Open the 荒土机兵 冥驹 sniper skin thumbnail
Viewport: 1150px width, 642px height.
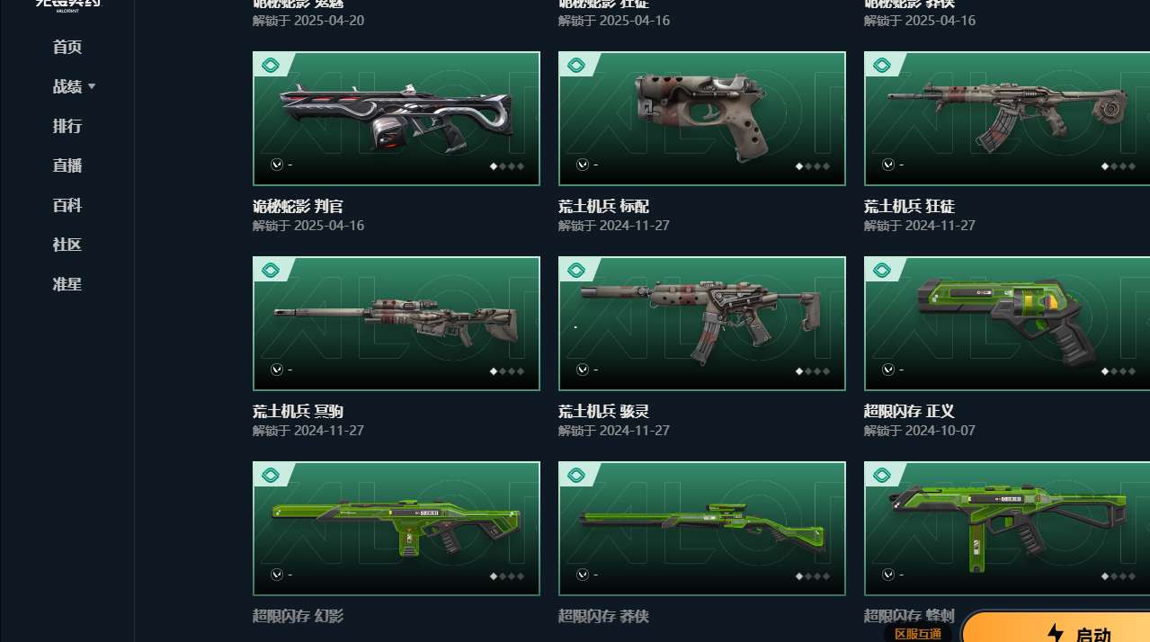point(397,324)
